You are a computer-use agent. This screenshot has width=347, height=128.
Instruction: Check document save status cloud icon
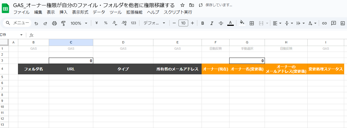tap(200, 5)
